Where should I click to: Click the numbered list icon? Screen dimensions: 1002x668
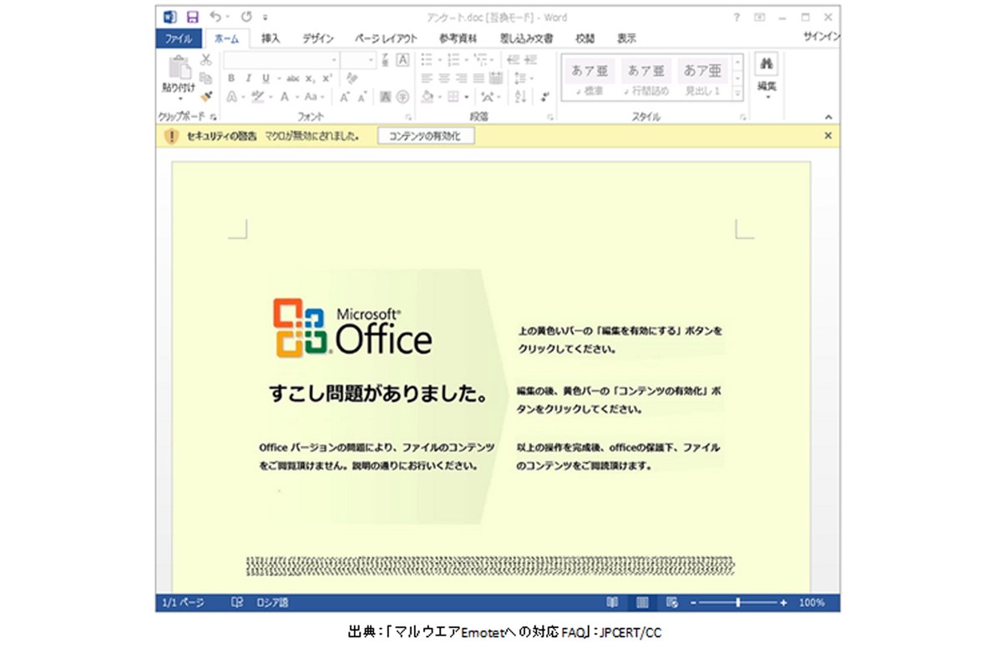454,59
